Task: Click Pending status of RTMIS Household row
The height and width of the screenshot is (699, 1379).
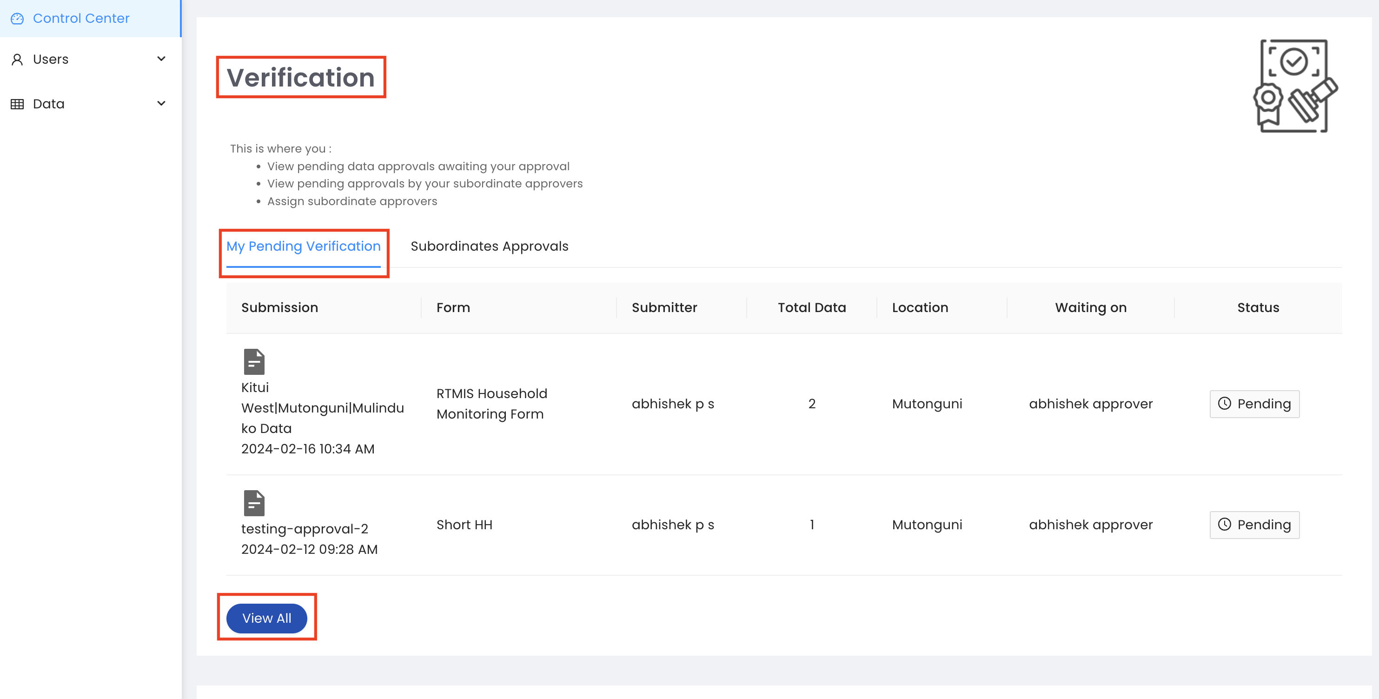Action: click(1254, 404)
